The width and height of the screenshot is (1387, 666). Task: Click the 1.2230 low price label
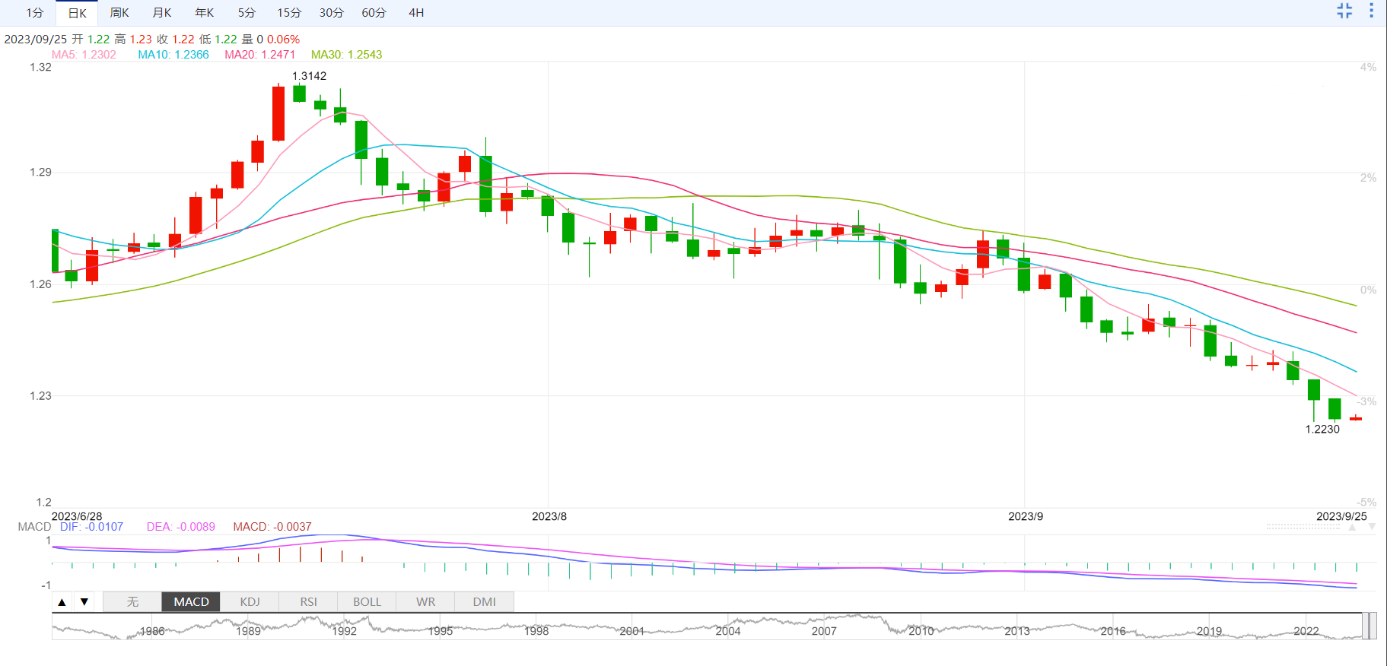pos(1322,430)
